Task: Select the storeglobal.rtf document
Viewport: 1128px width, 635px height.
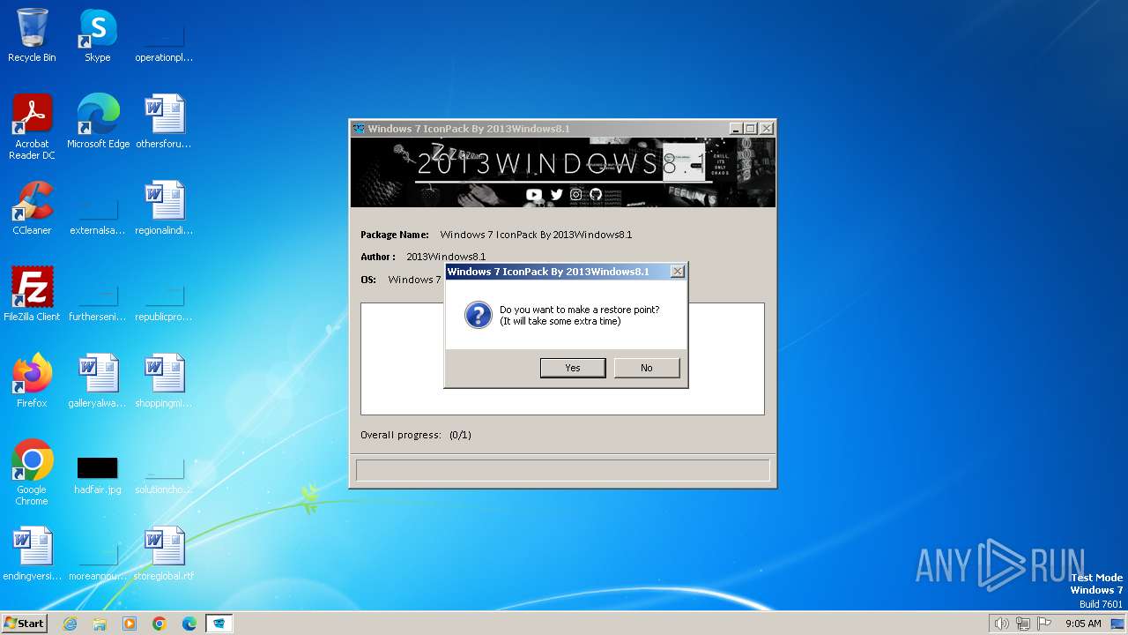Action: 164,554
